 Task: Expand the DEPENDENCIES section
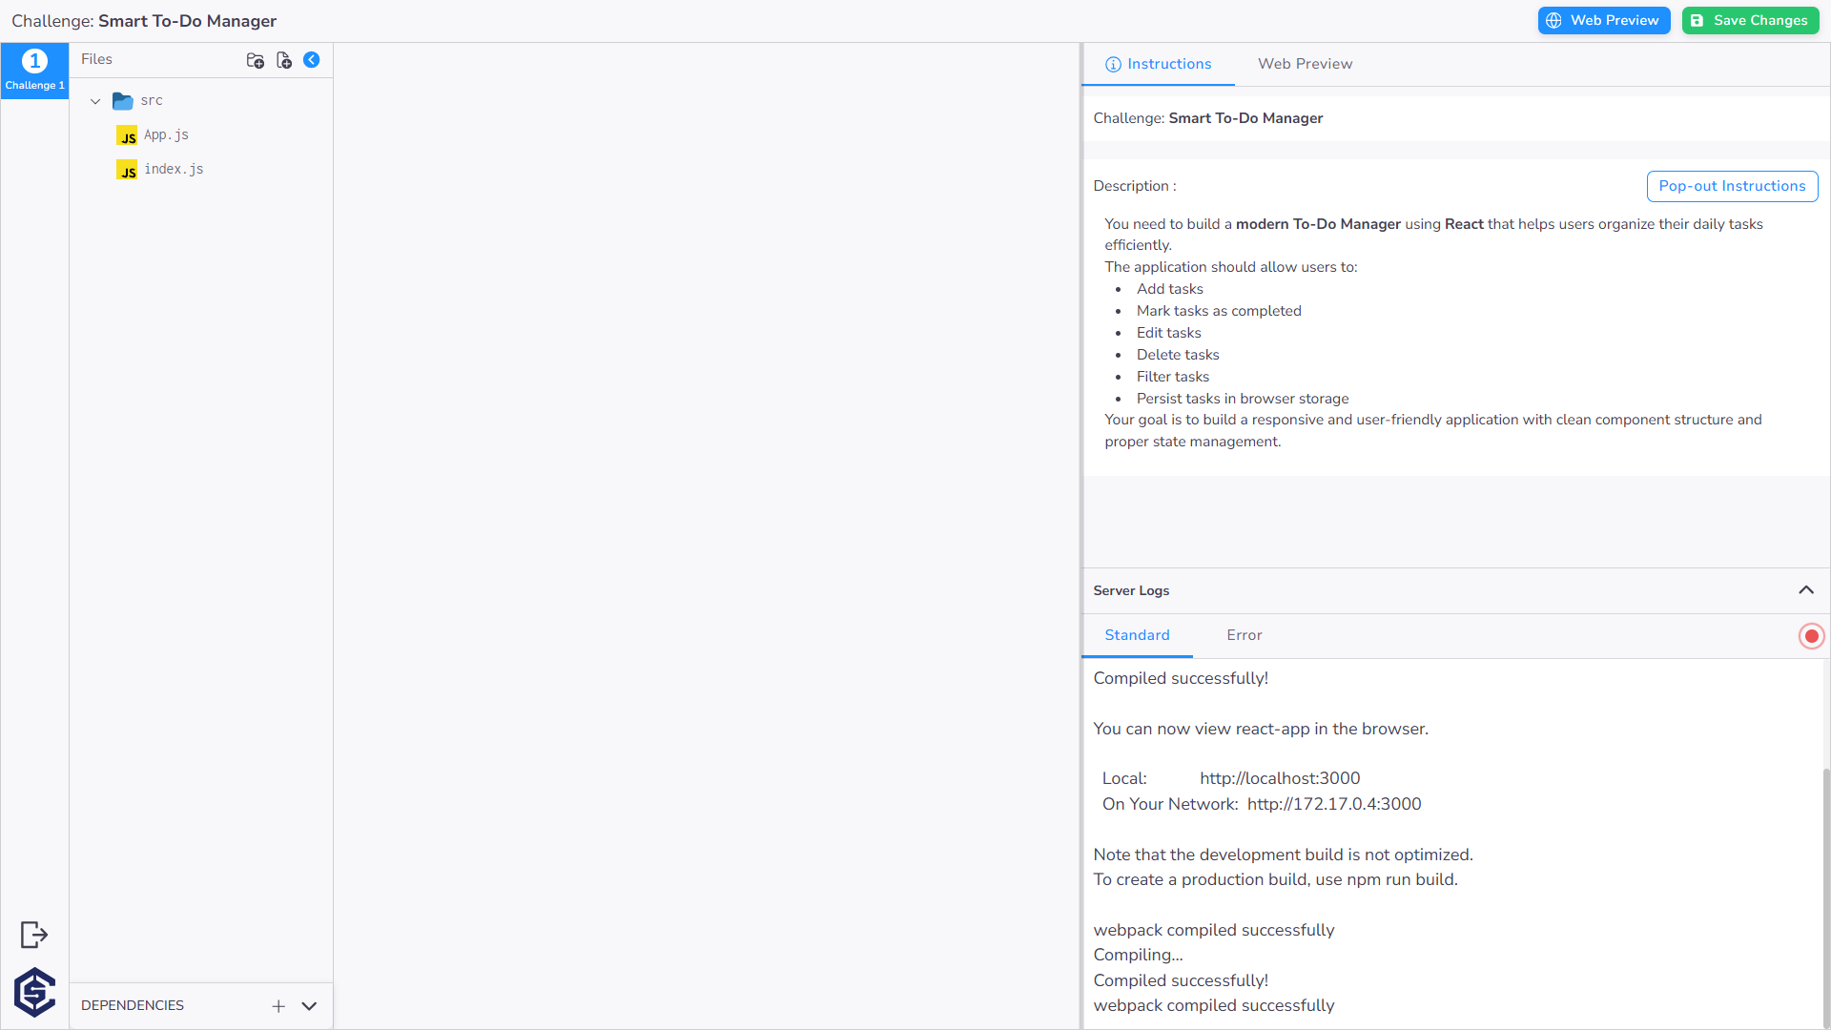(x=308, y=1005)
